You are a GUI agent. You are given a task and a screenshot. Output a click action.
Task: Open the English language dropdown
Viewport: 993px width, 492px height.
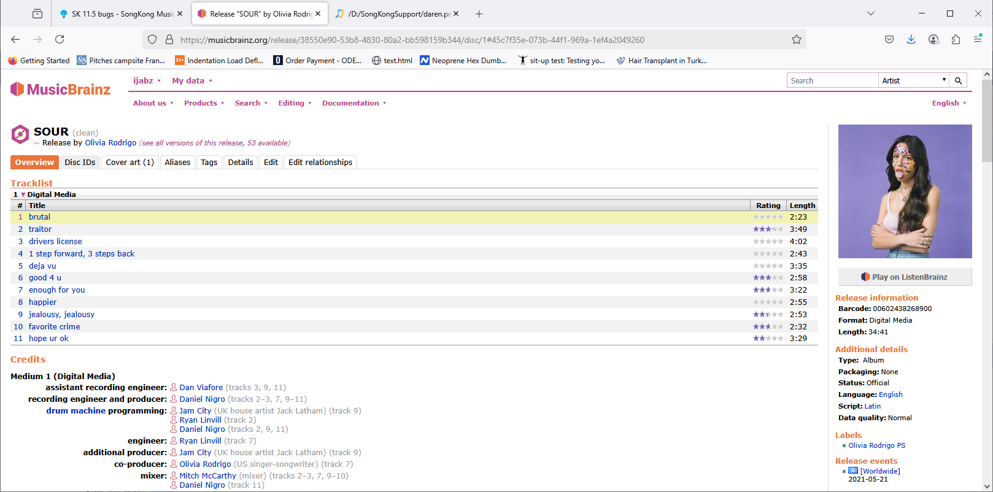pyautogui.click(x=949, y=103)
